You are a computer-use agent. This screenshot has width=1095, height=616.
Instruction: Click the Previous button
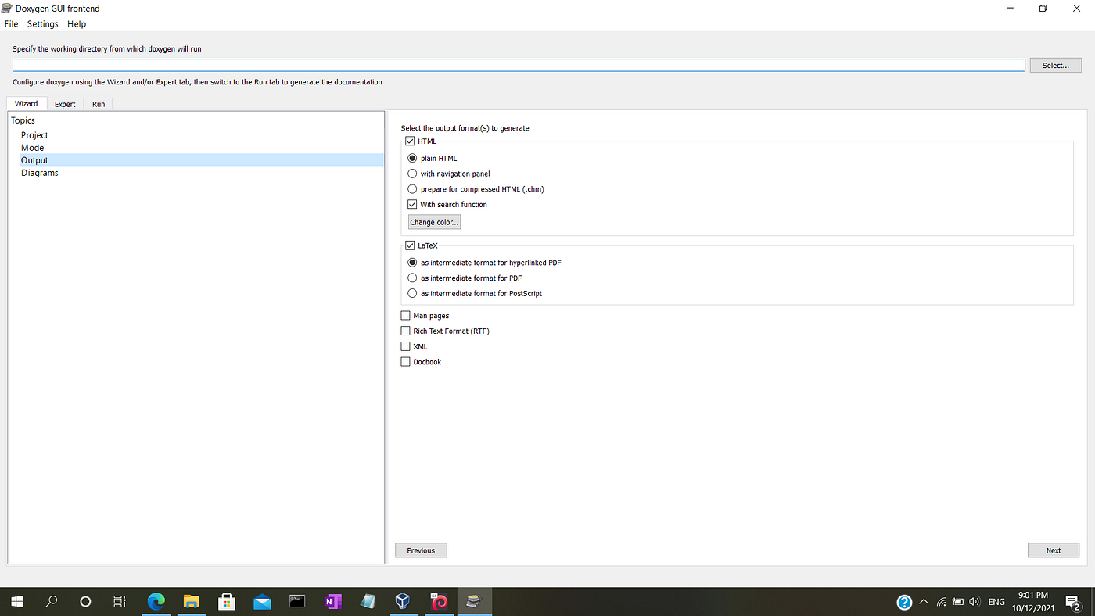(x=421, y=550)
